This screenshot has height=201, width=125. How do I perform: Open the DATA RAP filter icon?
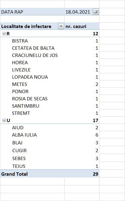[96, 12]
